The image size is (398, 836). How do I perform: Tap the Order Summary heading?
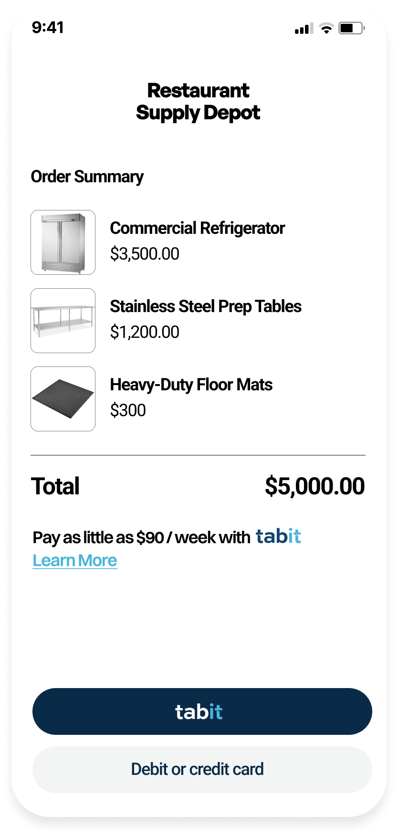pyautogui.click(x=87, y=177)
